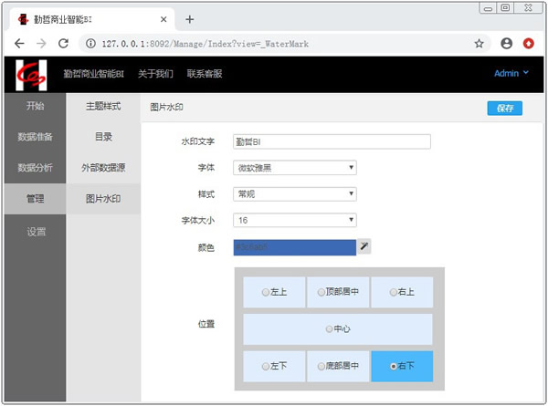Select the 中心 position radio button
Screen dimensions: 548x406
pyautogui.click(x=329, y=328)
